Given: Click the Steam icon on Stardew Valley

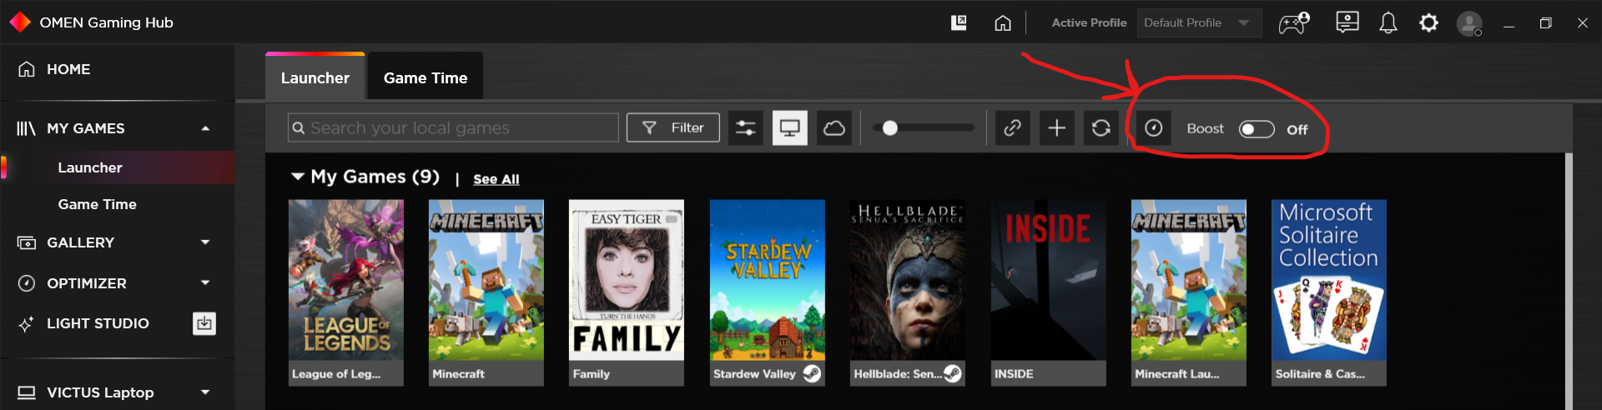Looking at the screenshot, I should point(812,374).
